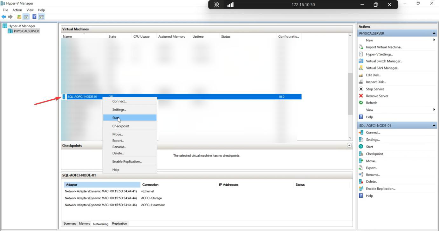Click Start in the context menu
Viewport: 439px width, 231px height.
point(130,118)
